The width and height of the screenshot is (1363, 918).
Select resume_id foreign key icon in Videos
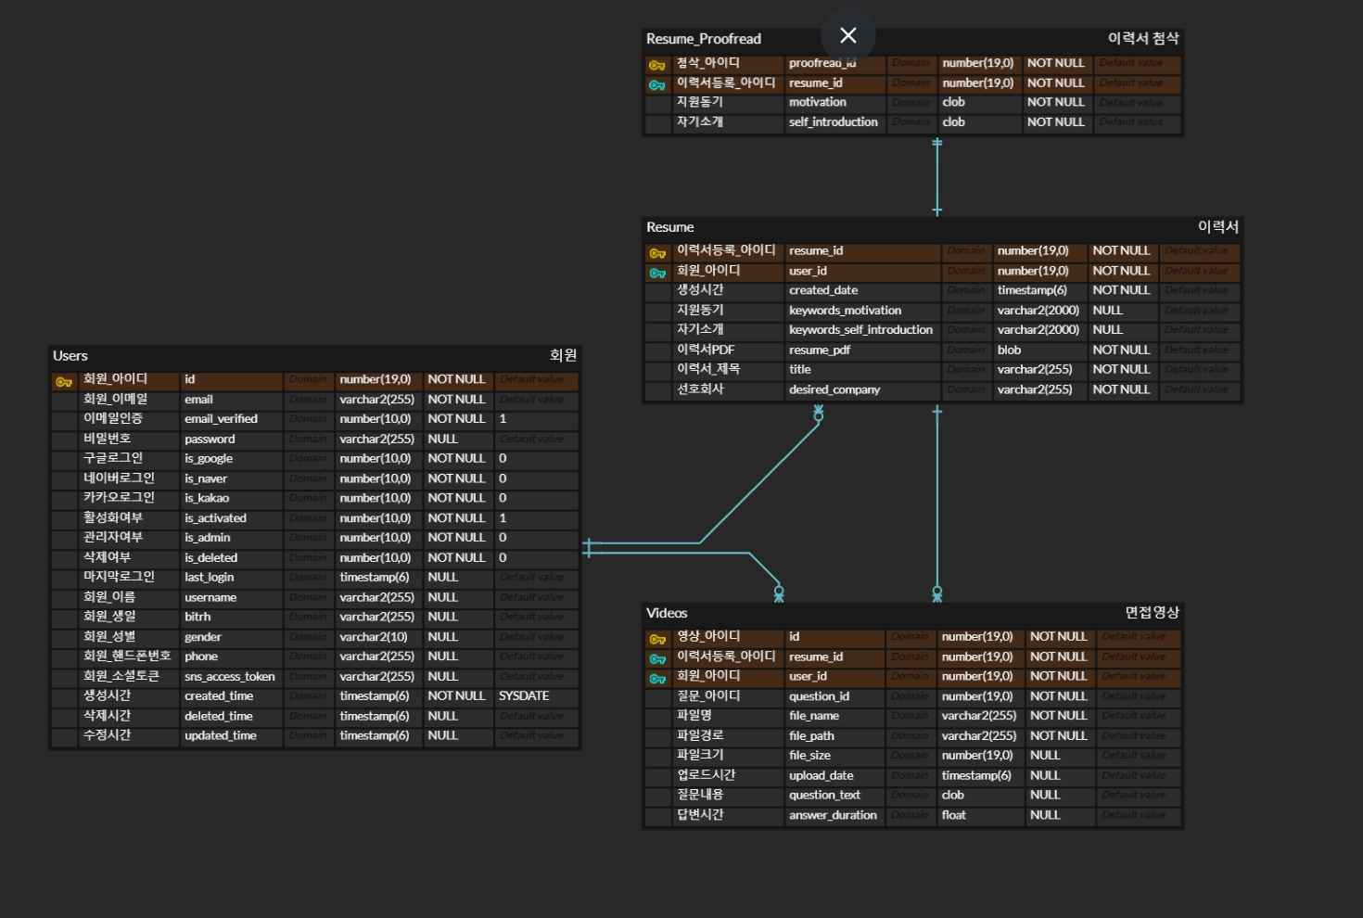(657, 658)
